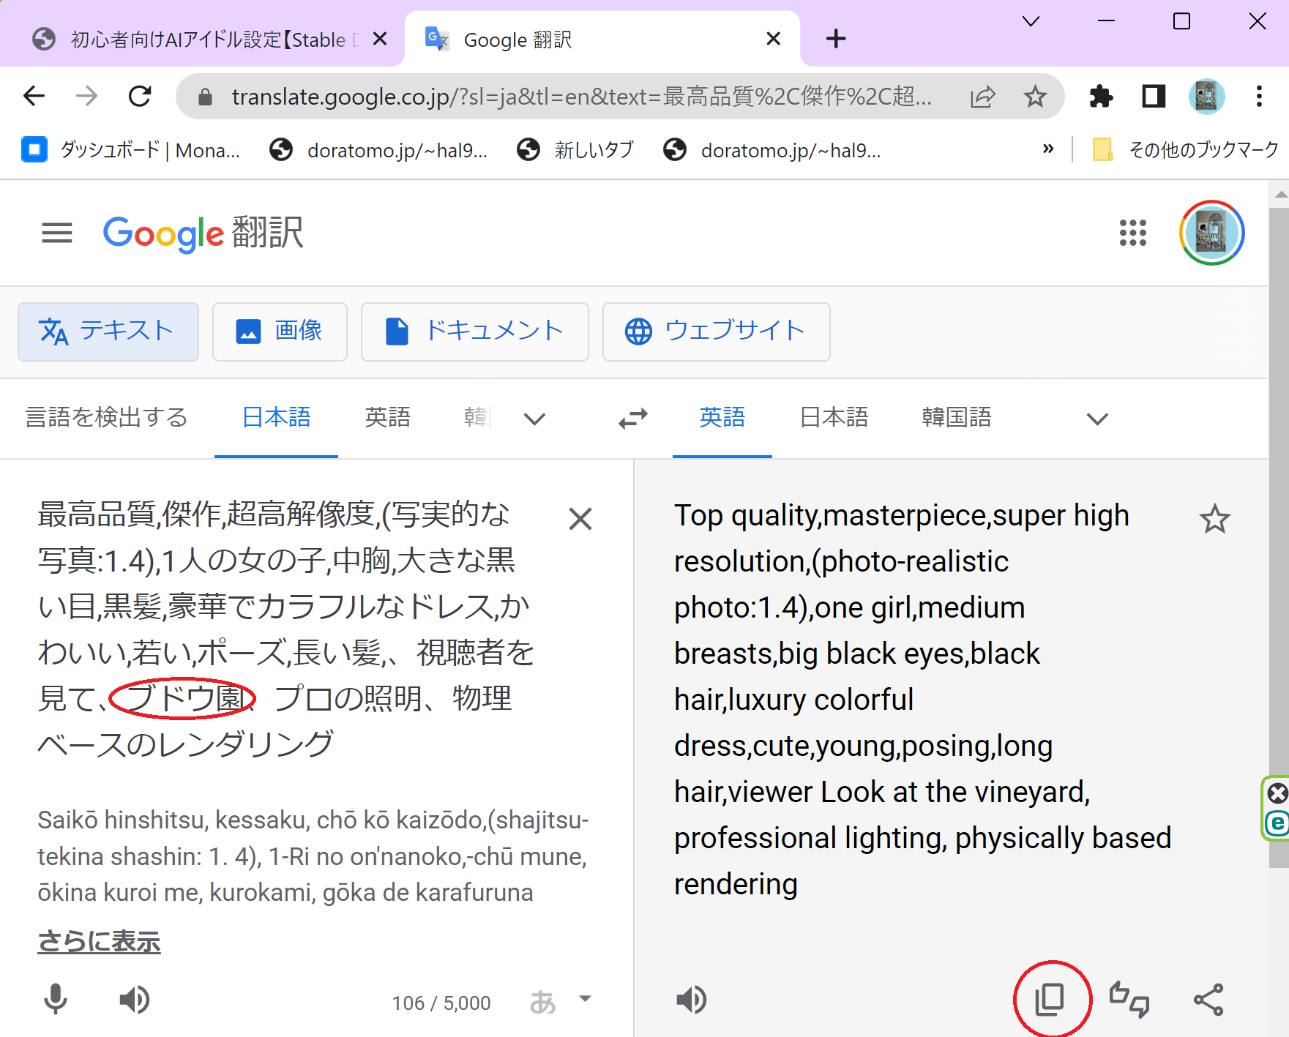Select 言語を検出する as the source language
Screen dimensions: 1289x1037
tap(107, 418)
